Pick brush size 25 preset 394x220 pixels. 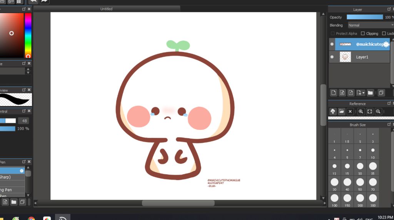[373, 168]
